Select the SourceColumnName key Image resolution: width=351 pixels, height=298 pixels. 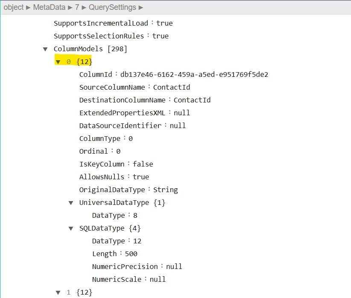tap(112, 88)
